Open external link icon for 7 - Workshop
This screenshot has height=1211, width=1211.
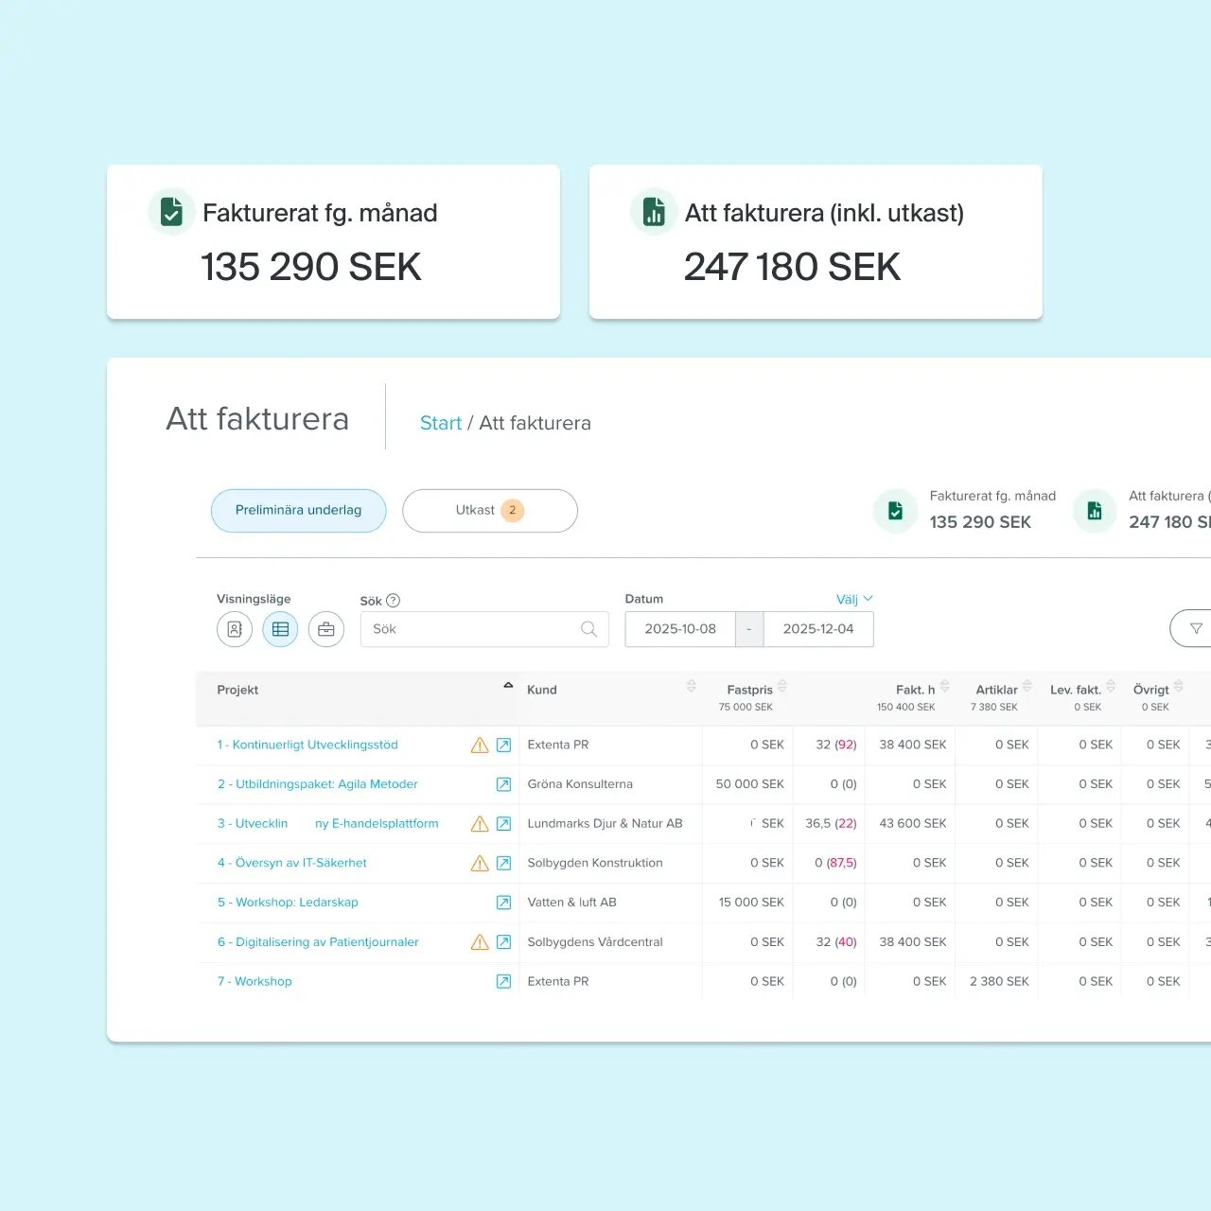pyautogui.click(x=504, y=982)
